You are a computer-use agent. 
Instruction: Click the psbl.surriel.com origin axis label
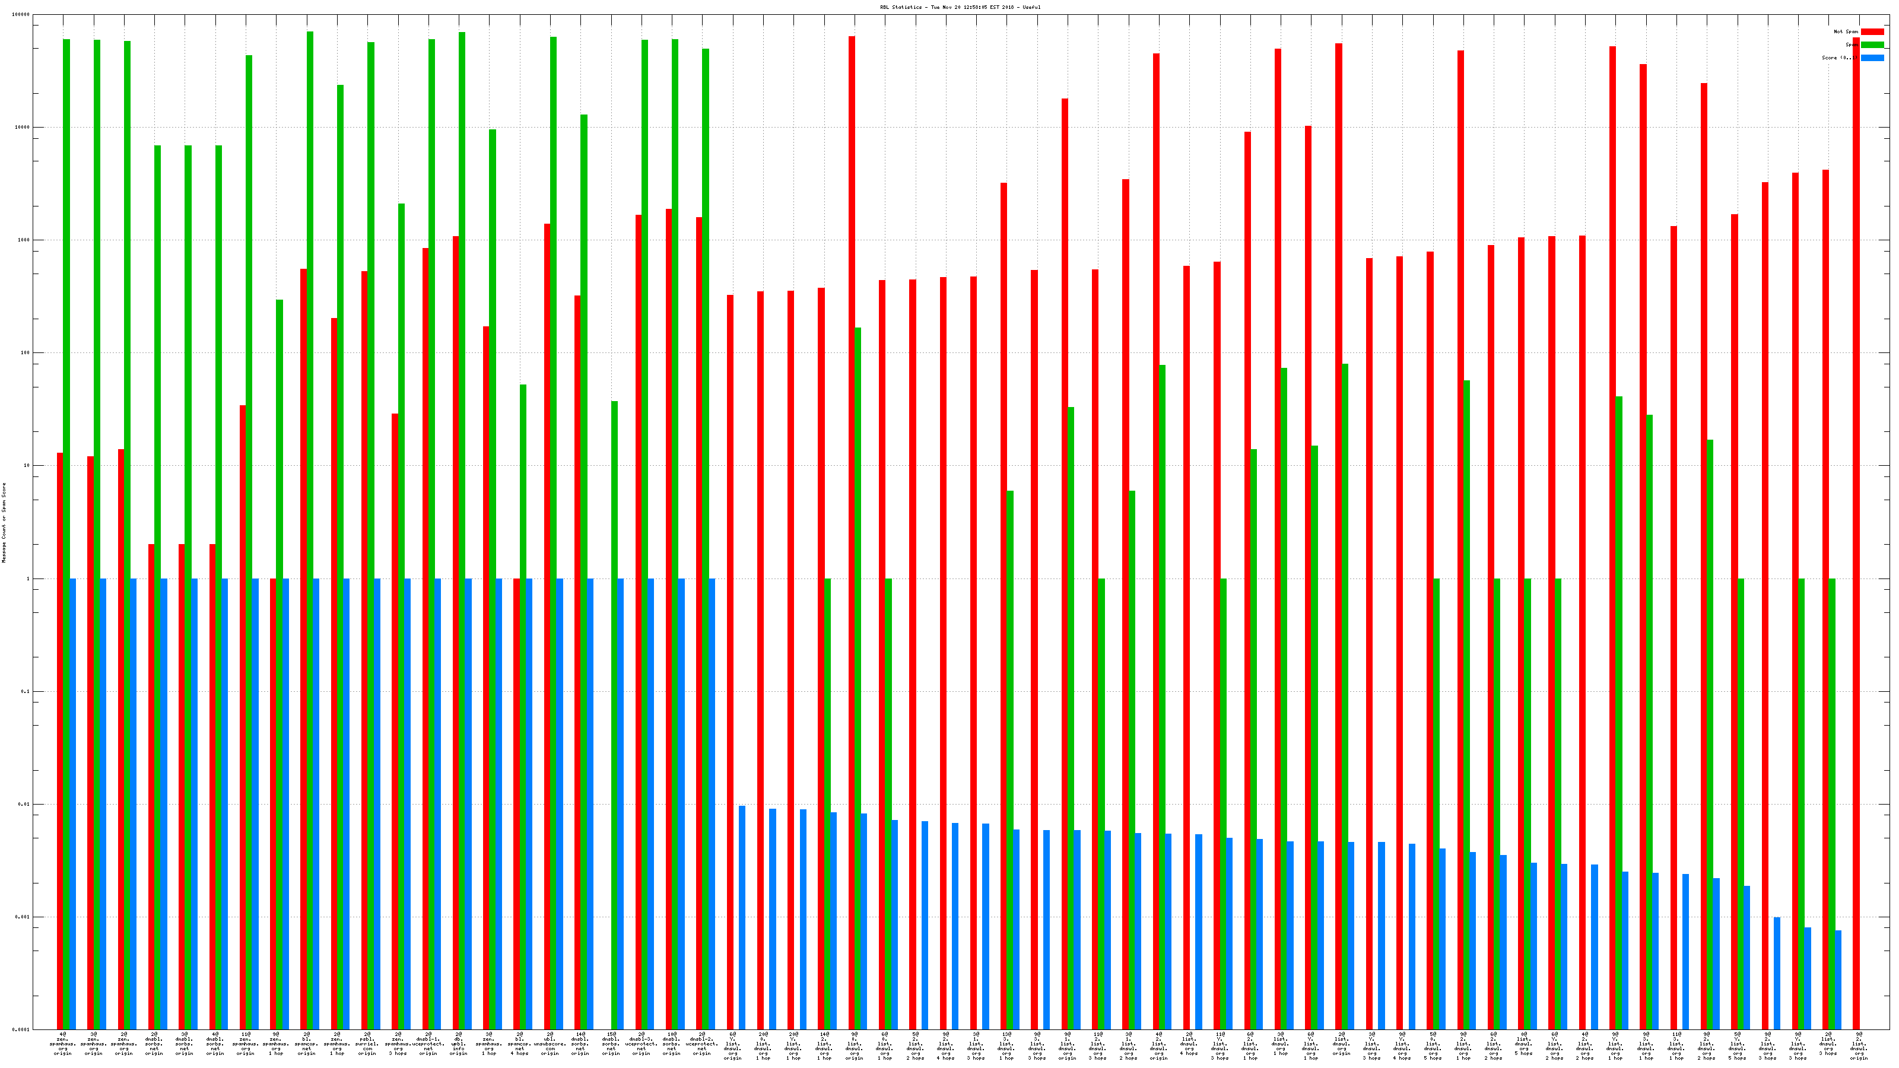367,1043
